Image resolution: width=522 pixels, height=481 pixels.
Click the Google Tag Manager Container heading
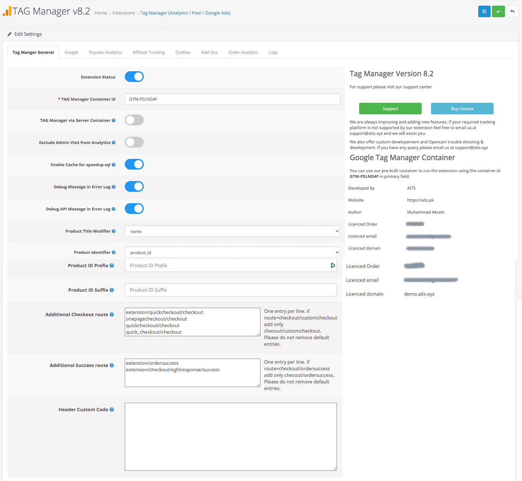pos(402,158)
